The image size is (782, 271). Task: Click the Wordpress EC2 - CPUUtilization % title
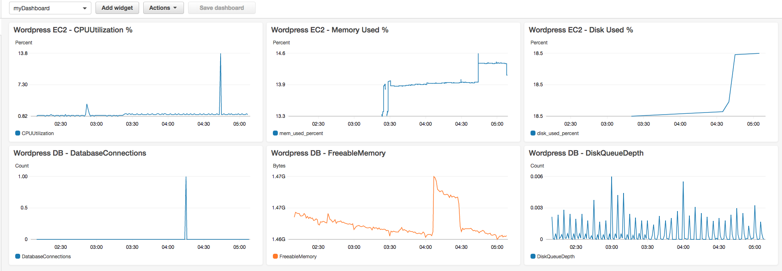click(x=73, y=30)
